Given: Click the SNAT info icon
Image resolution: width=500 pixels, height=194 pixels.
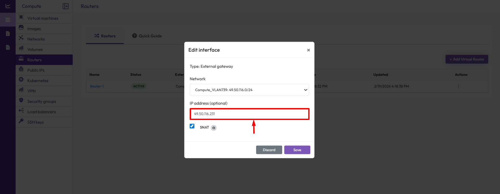Looking at the screenshot, I should [214, 128].
